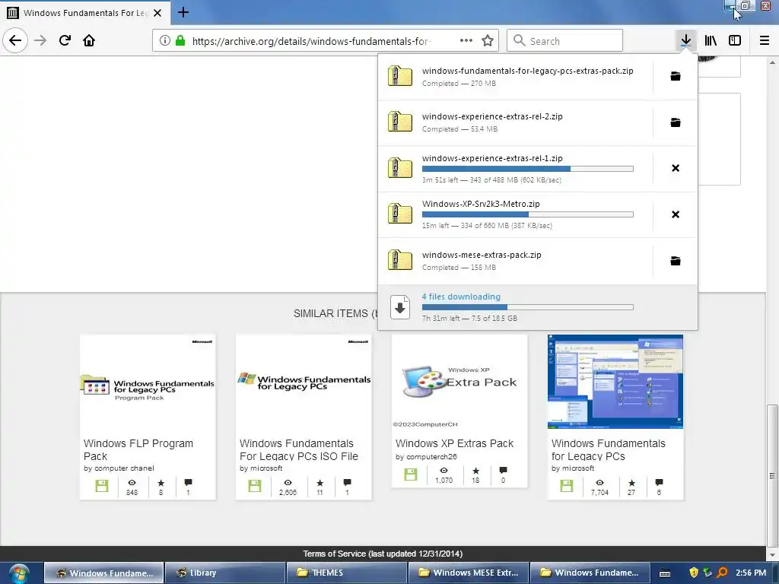The image size is (779, 584).
Task: Toggle the downloads panel arrow button
Action: point(686,40)
